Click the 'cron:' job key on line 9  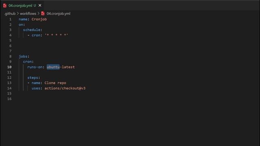(28, 62)
